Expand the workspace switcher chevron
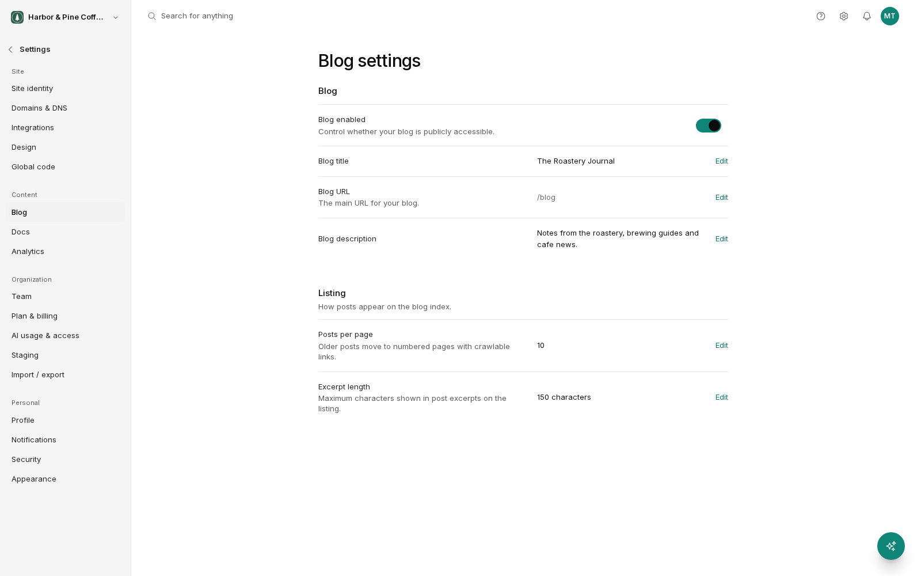 [x=116, y=17]
